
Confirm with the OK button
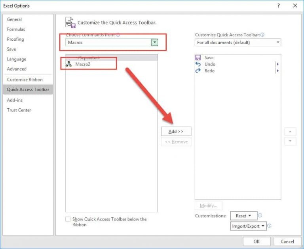click(256, 241)
